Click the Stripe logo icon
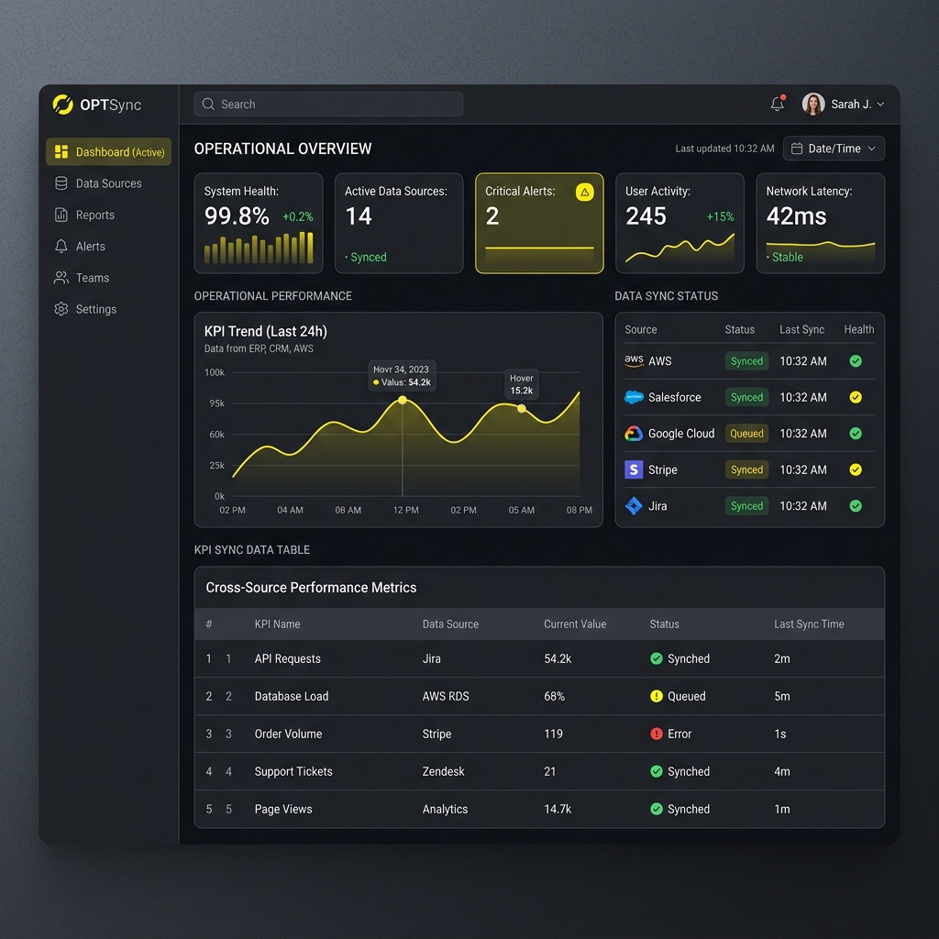Viewport: 939px width, 939px height. point(634,469)
